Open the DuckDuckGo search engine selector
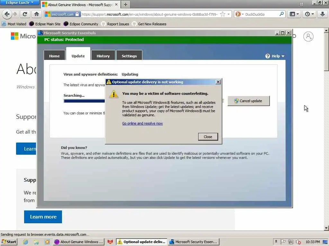Screen dimensions: 329x246 pyautogui.click(x=239, y=14)
